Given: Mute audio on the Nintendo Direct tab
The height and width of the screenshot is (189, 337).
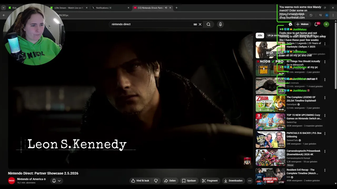Looking at the screenshot, I should 166,8.
